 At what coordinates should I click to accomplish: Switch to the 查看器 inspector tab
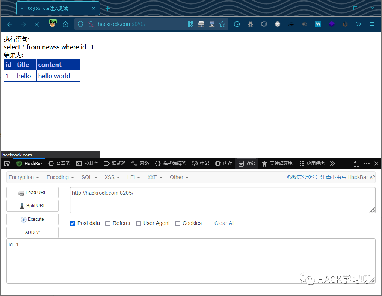(x=59, y=164)
